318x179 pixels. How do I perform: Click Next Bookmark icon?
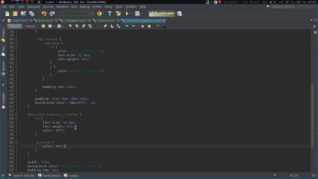point(112,26)
